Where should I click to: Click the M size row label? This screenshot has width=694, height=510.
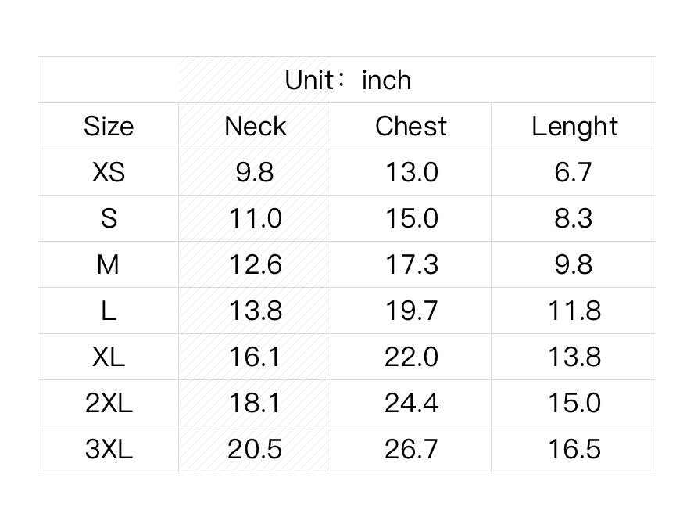[108, 264]
